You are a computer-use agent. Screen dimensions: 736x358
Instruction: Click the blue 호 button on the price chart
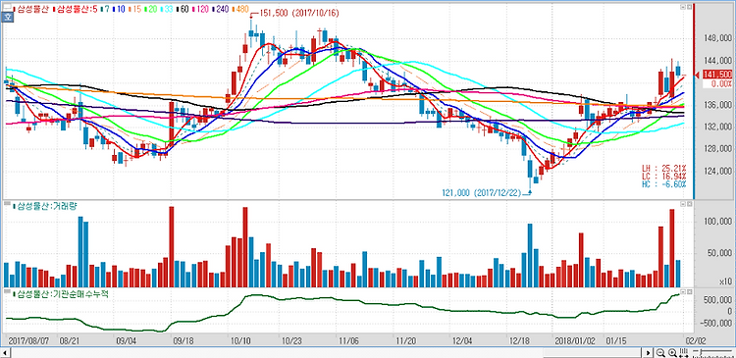pos(8,18)
